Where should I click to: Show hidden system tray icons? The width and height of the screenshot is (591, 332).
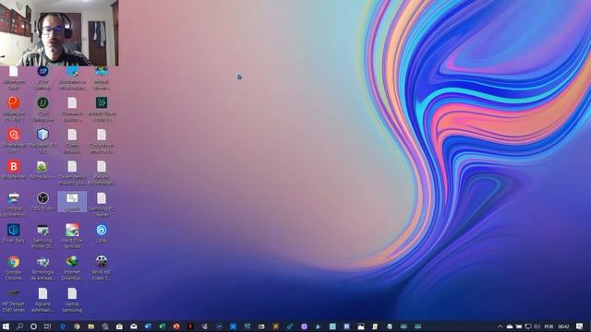[x=501, y=326]
